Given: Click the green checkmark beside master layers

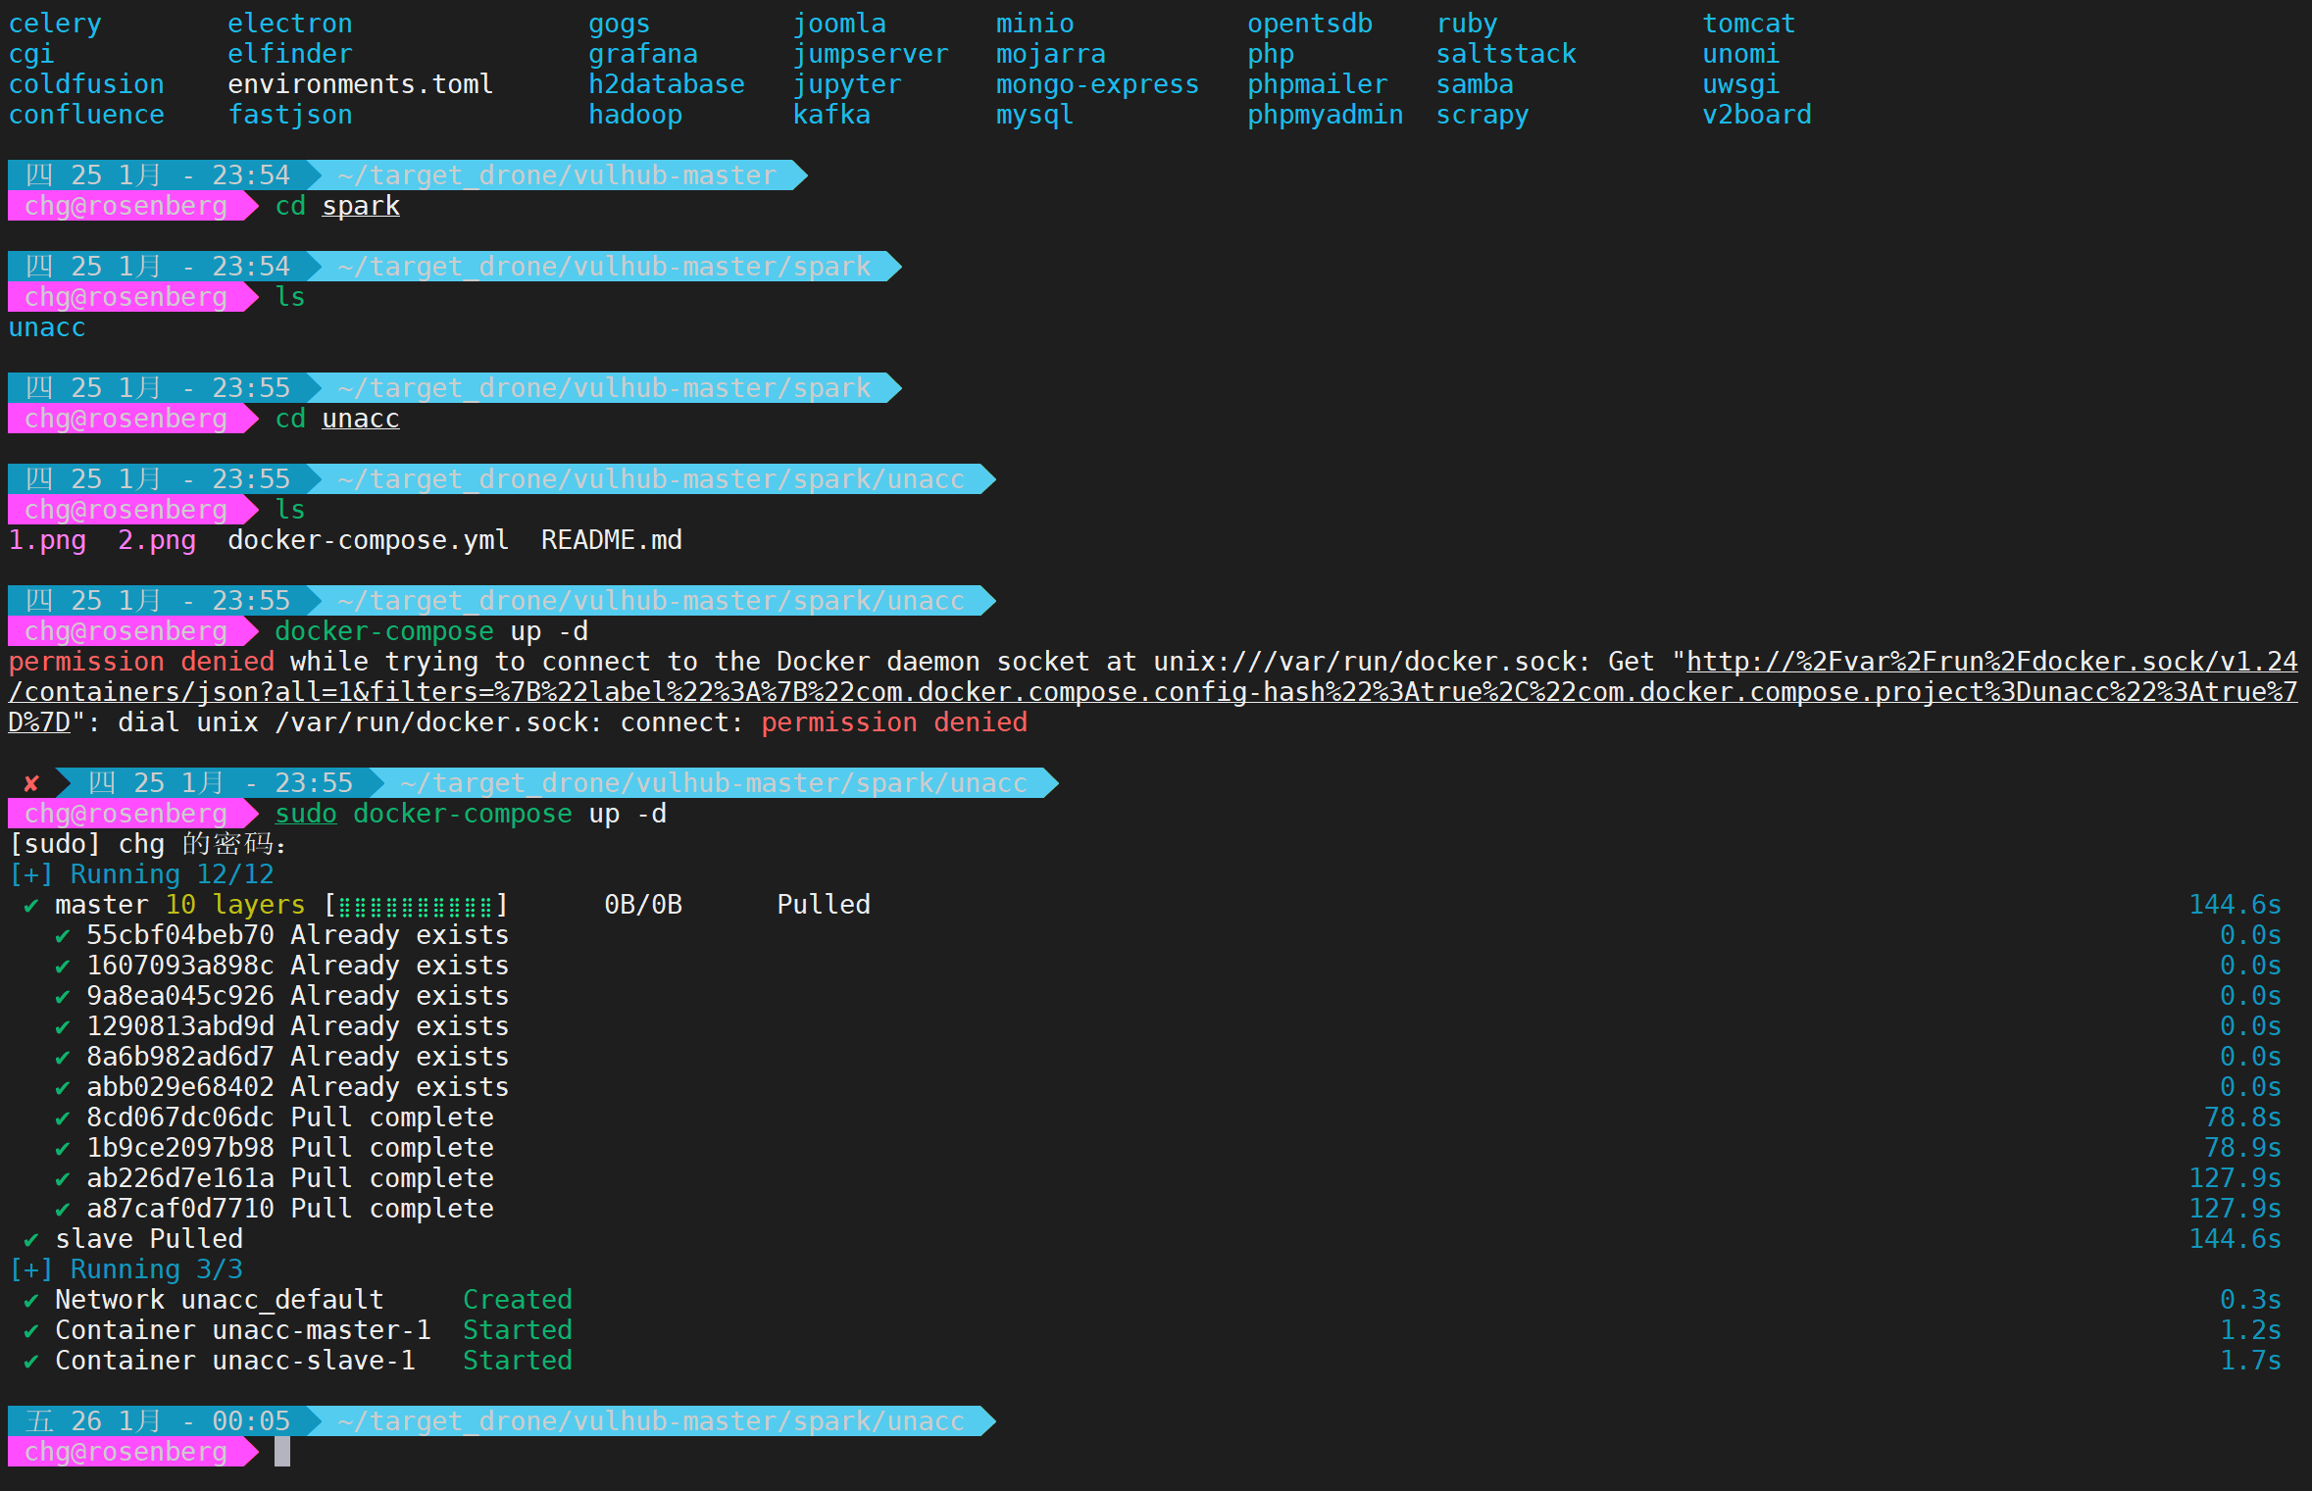Looking at the screenshot, I should (x=31, y=905).
